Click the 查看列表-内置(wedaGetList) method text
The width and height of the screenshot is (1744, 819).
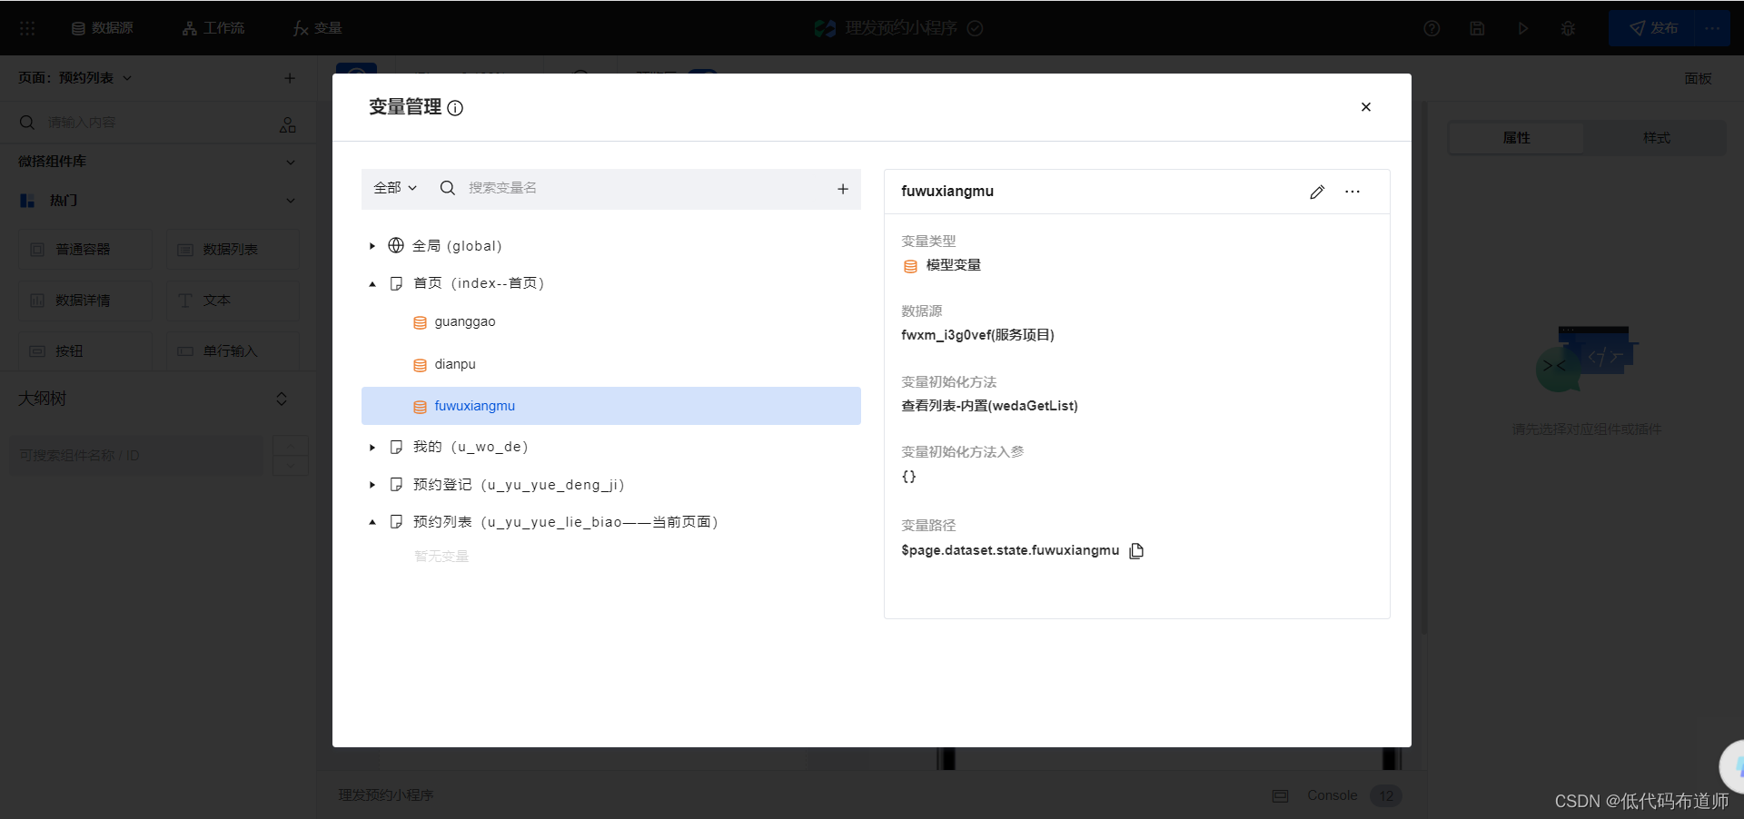click(x=989, y=406)
